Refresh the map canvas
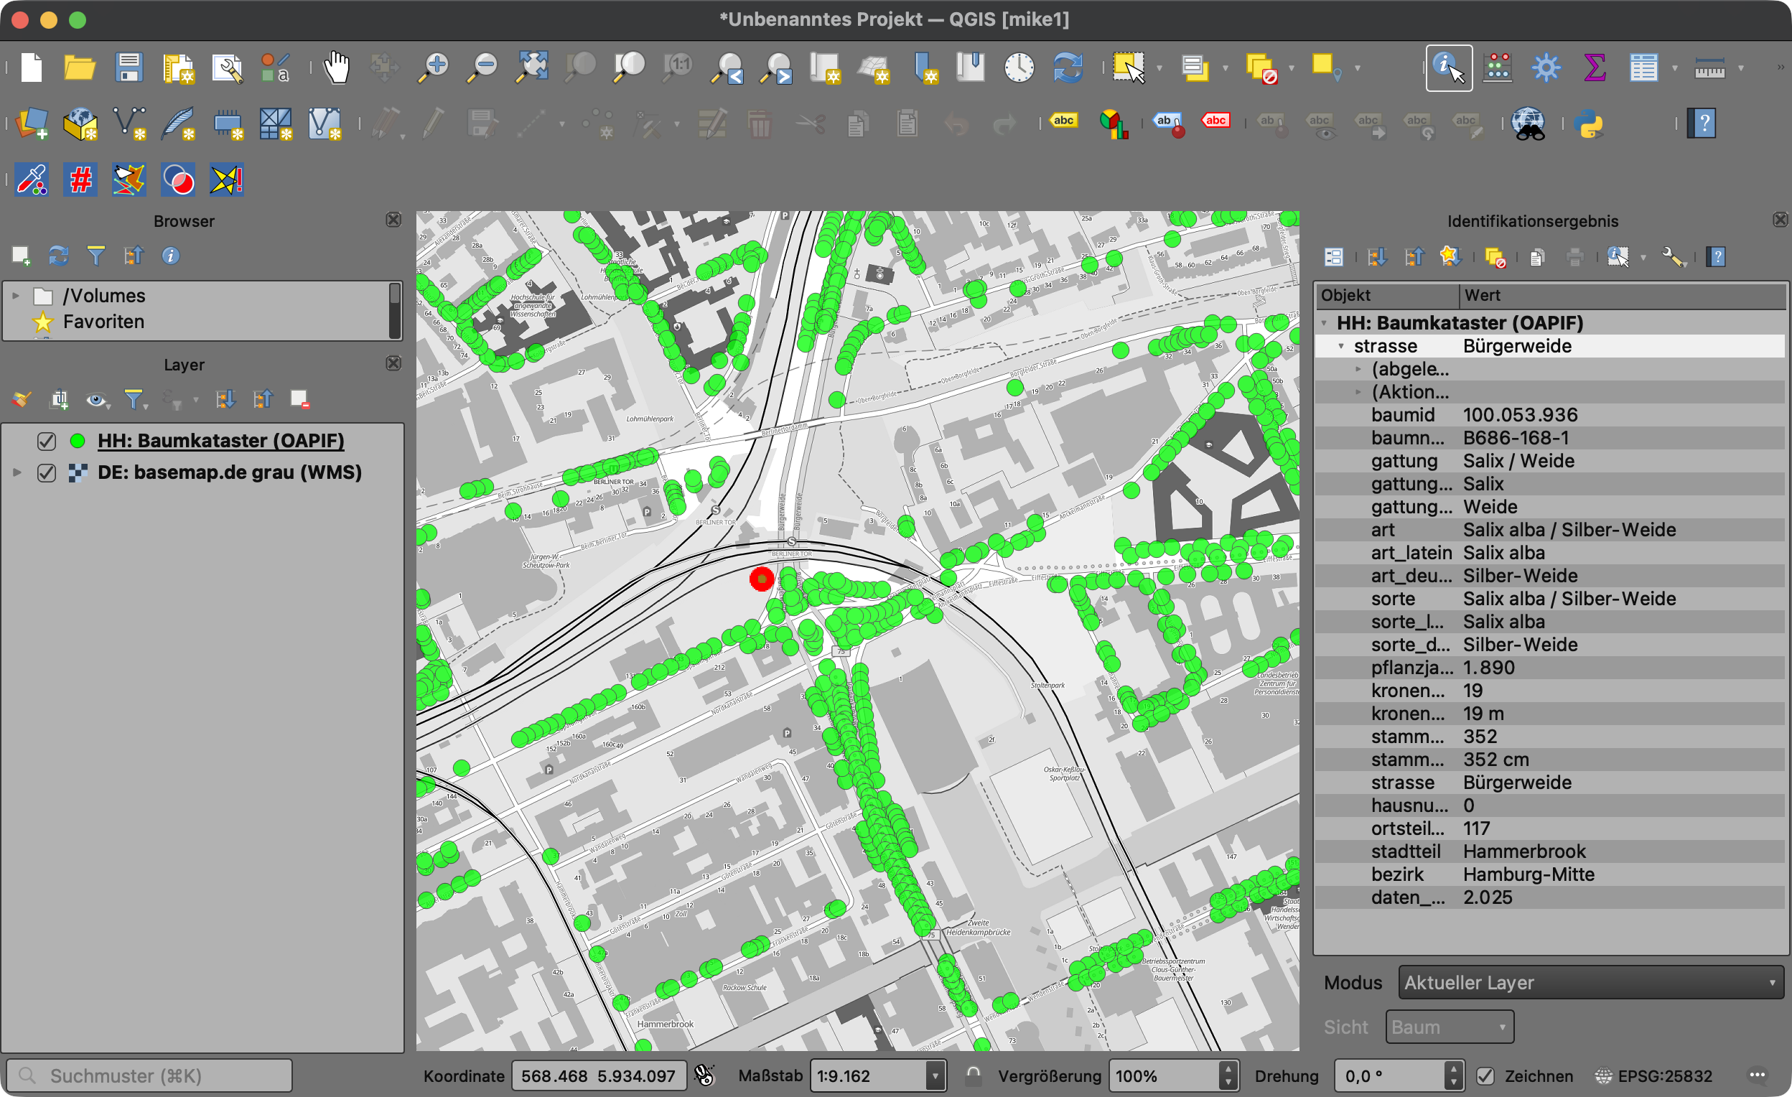1792x1097 pixels. [x=1068, y=67]
